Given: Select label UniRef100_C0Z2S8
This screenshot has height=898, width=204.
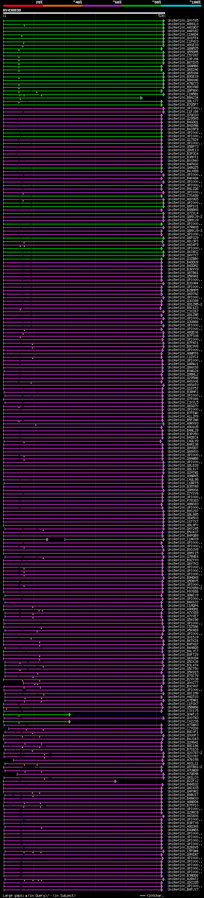Looking at the screenshot, I should tap(183, 722).
